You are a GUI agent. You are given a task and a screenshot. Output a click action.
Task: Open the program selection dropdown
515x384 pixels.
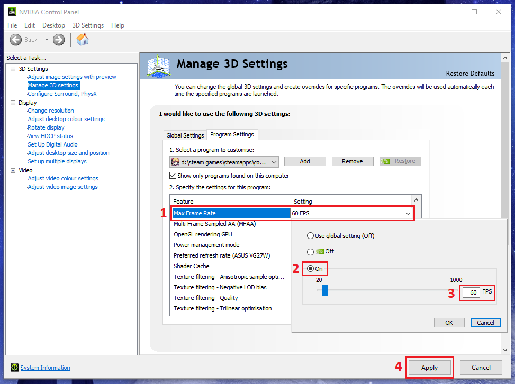(x=274, y=162)
